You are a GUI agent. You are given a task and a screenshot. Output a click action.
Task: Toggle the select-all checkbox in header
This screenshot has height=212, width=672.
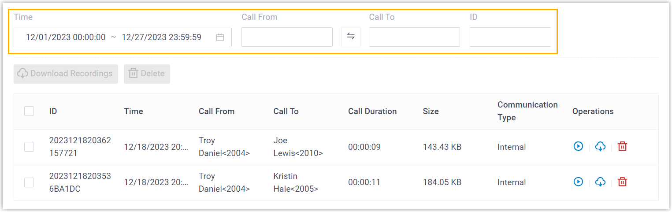29,111
